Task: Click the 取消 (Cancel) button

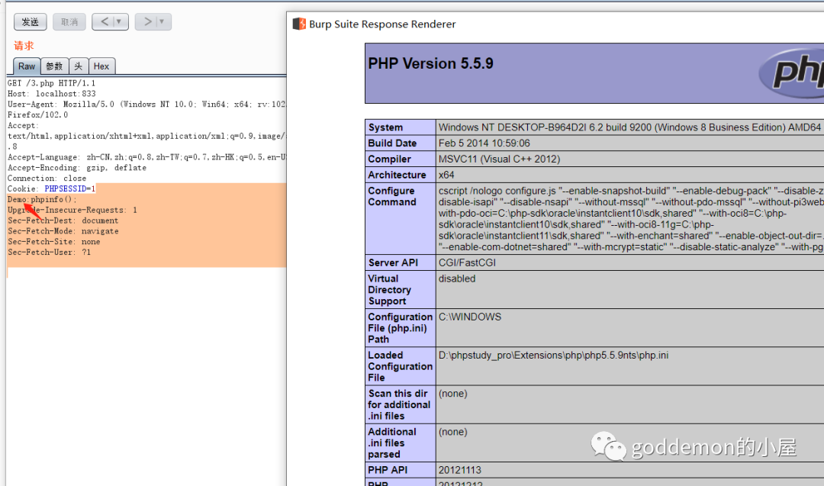Action: 69,21
